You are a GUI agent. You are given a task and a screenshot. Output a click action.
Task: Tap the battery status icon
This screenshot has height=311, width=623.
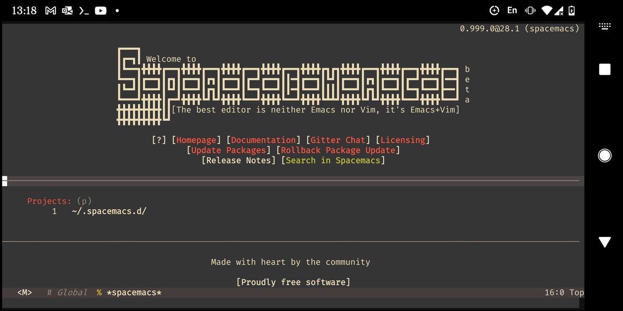[x=572, y=10]
